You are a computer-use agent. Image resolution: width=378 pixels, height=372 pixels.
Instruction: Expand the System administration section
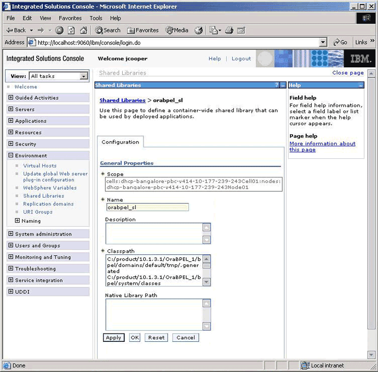point(10,233)
